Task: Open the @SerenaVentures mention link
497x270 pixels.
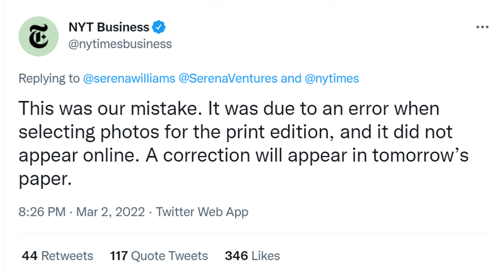Action: 228,79
